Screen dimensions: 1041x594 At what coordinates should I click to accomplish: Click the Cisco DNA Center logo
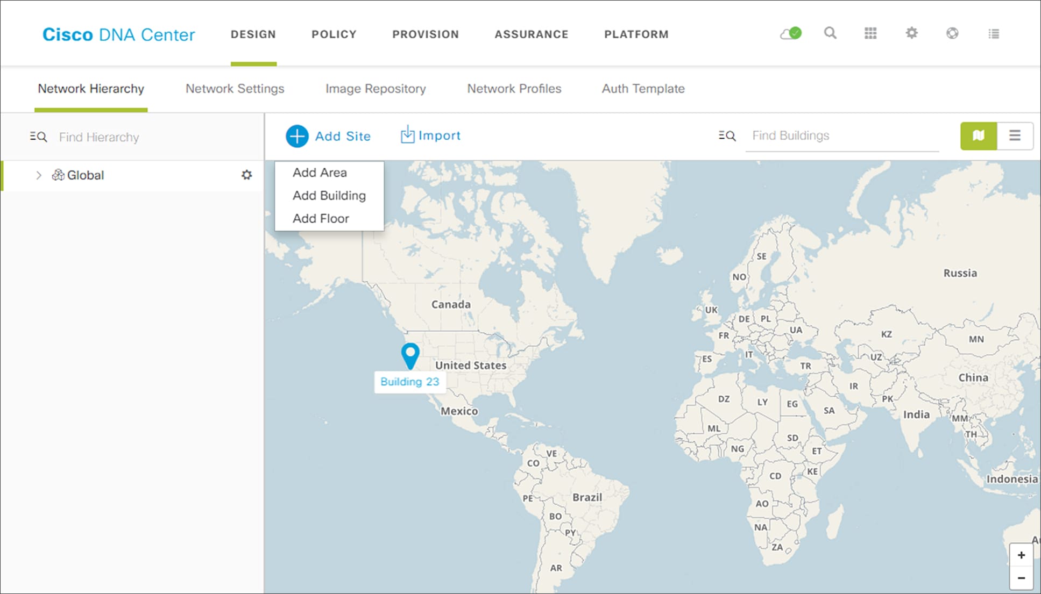pos(119,34)
